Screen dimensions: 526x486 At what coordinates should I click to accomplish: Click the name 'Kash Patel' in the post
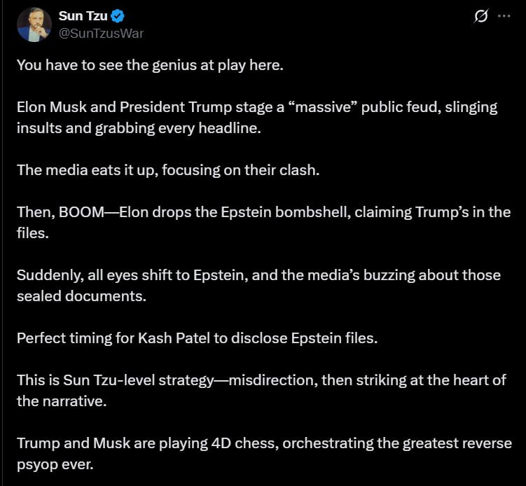click(x=174, y=338)
